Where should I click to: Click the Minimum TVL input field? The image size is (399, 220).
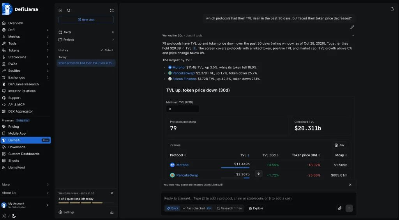(183, 109)
